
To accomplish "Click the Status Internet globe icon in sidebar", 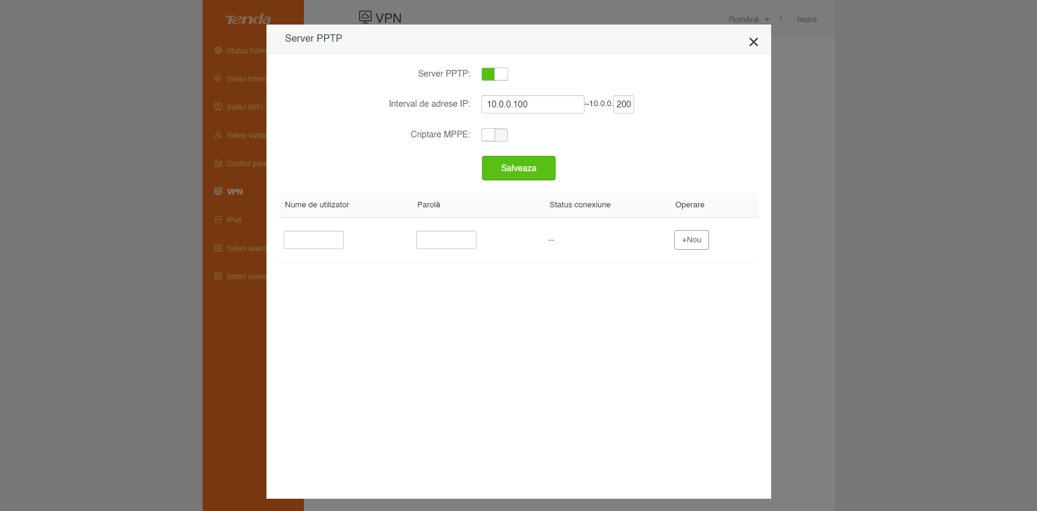I will click(218, 50).
